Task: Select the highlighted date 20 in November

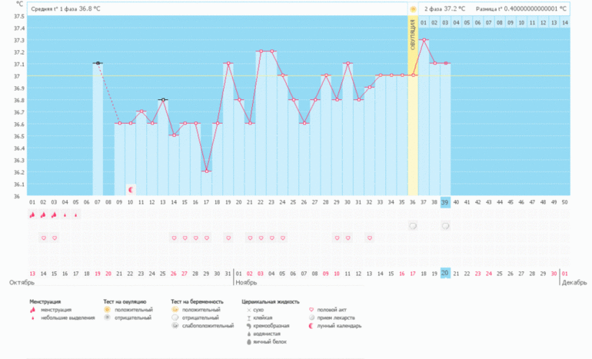Action: (x=445, y=273)
